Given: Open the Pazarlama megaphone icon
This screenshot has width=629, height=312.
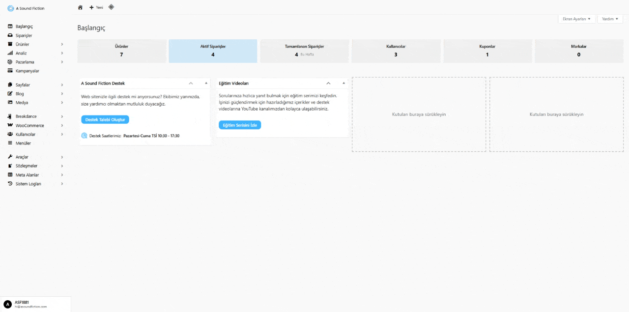Looking at the screenshot, I should pos(9,62).
